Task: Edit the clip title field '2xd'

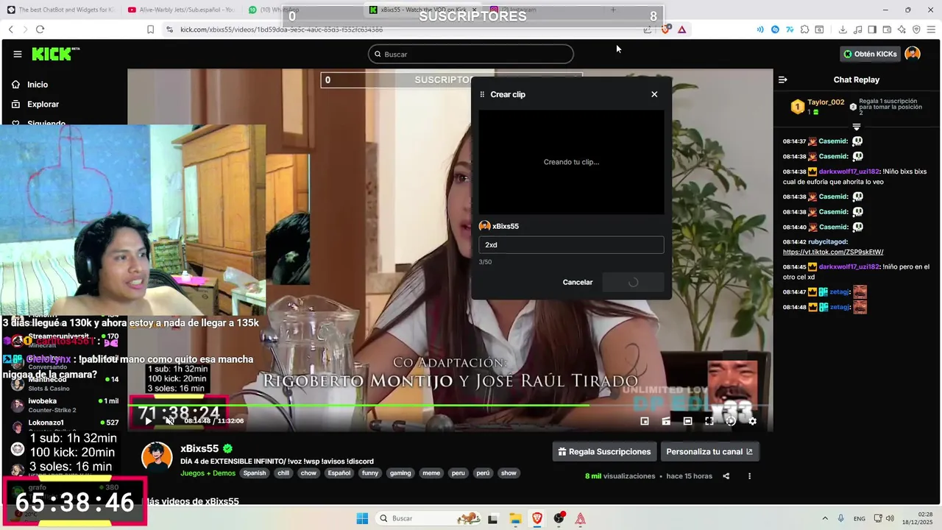Action: pyautogui.click(x=571, y=245)
